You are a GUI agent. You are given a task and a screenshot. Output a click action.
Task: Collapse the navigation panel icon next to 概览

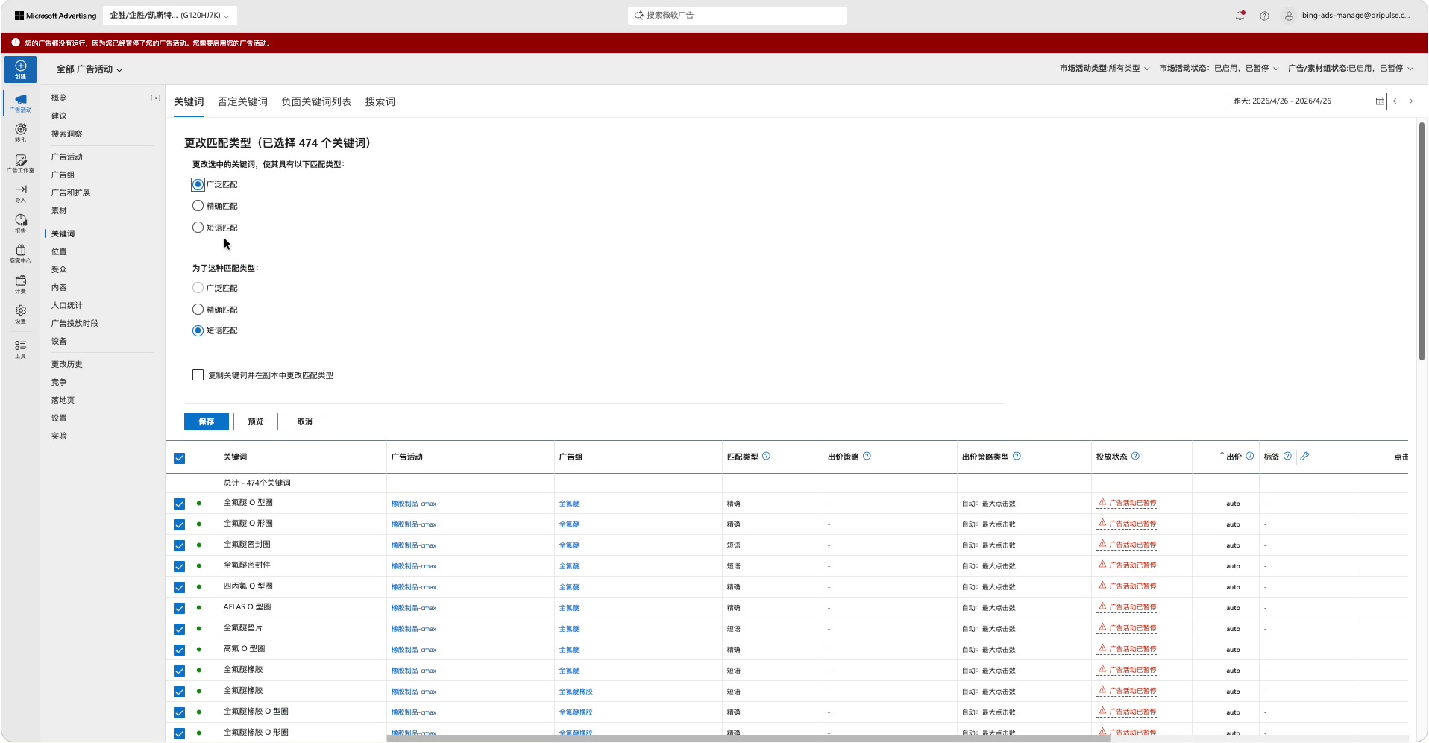coord(155,98)
